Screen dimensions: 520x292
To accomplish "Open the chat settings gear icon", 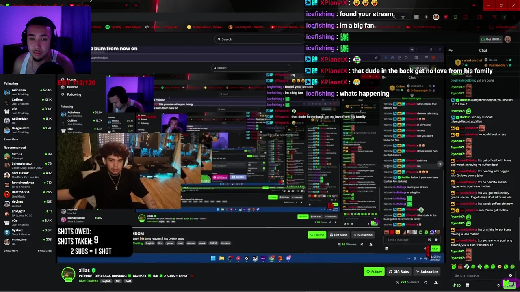I will tap(498, 286).
